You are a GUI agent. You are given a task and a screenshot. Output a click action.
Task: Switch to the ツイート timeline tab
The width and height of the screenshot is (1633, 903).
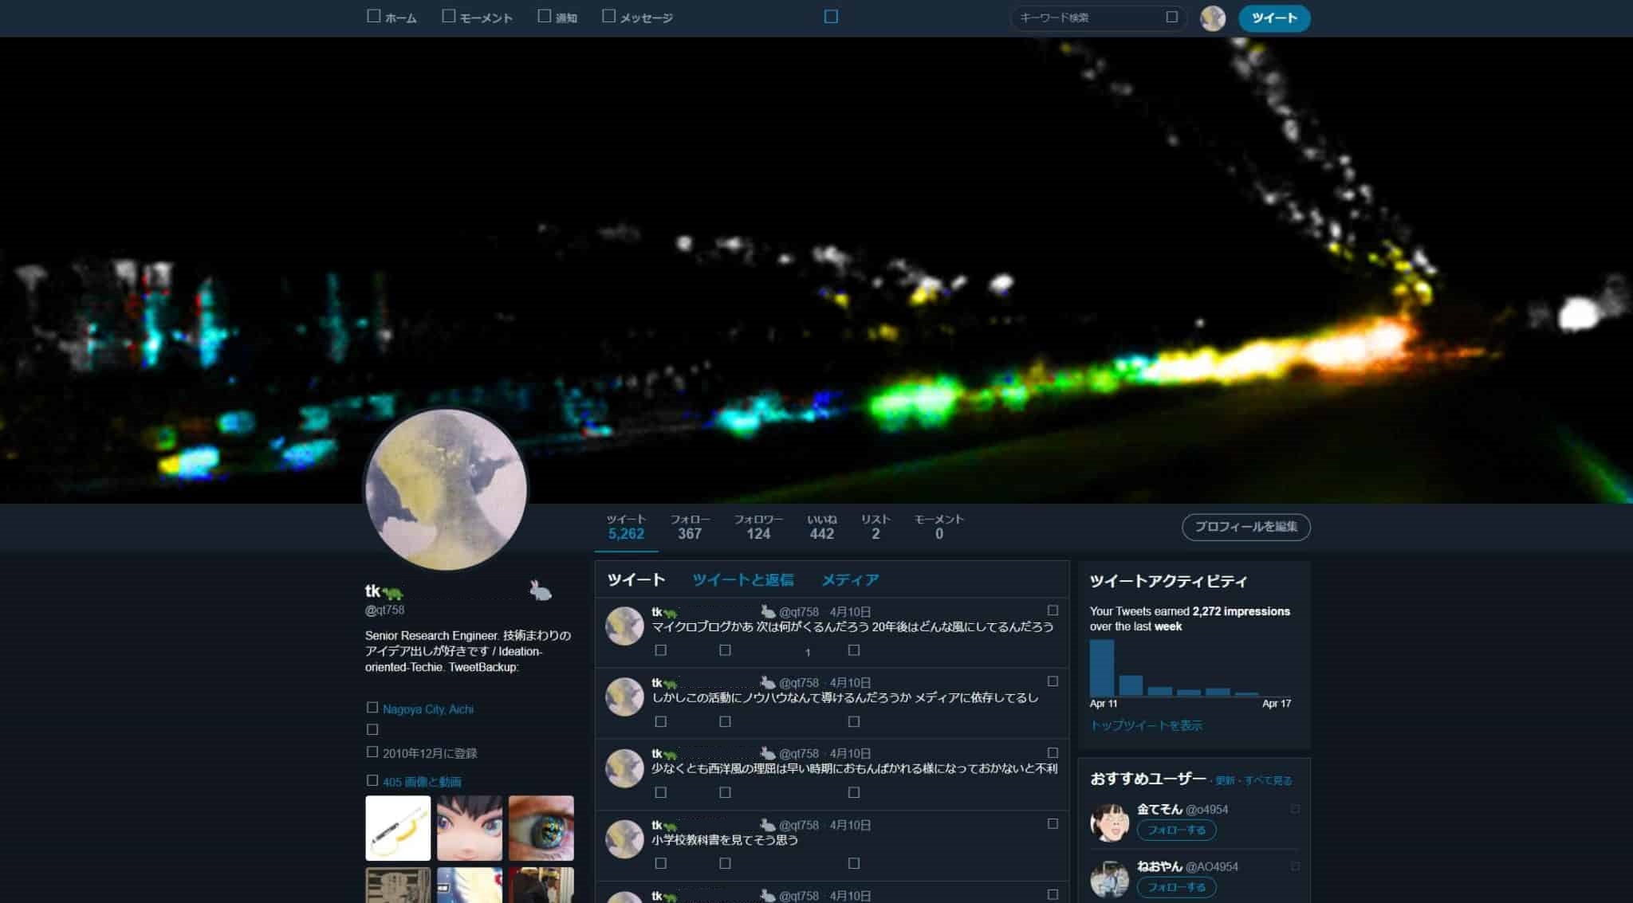point(636,580)
